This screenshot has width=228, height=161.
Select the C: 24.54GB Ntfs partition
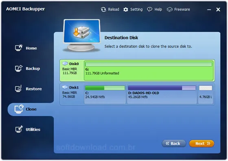coord(105,94)
